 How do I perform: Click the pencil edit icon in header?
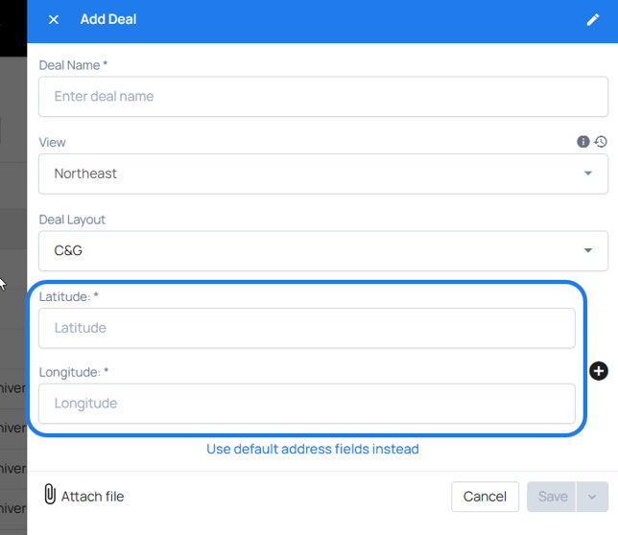tap(592, 19)
